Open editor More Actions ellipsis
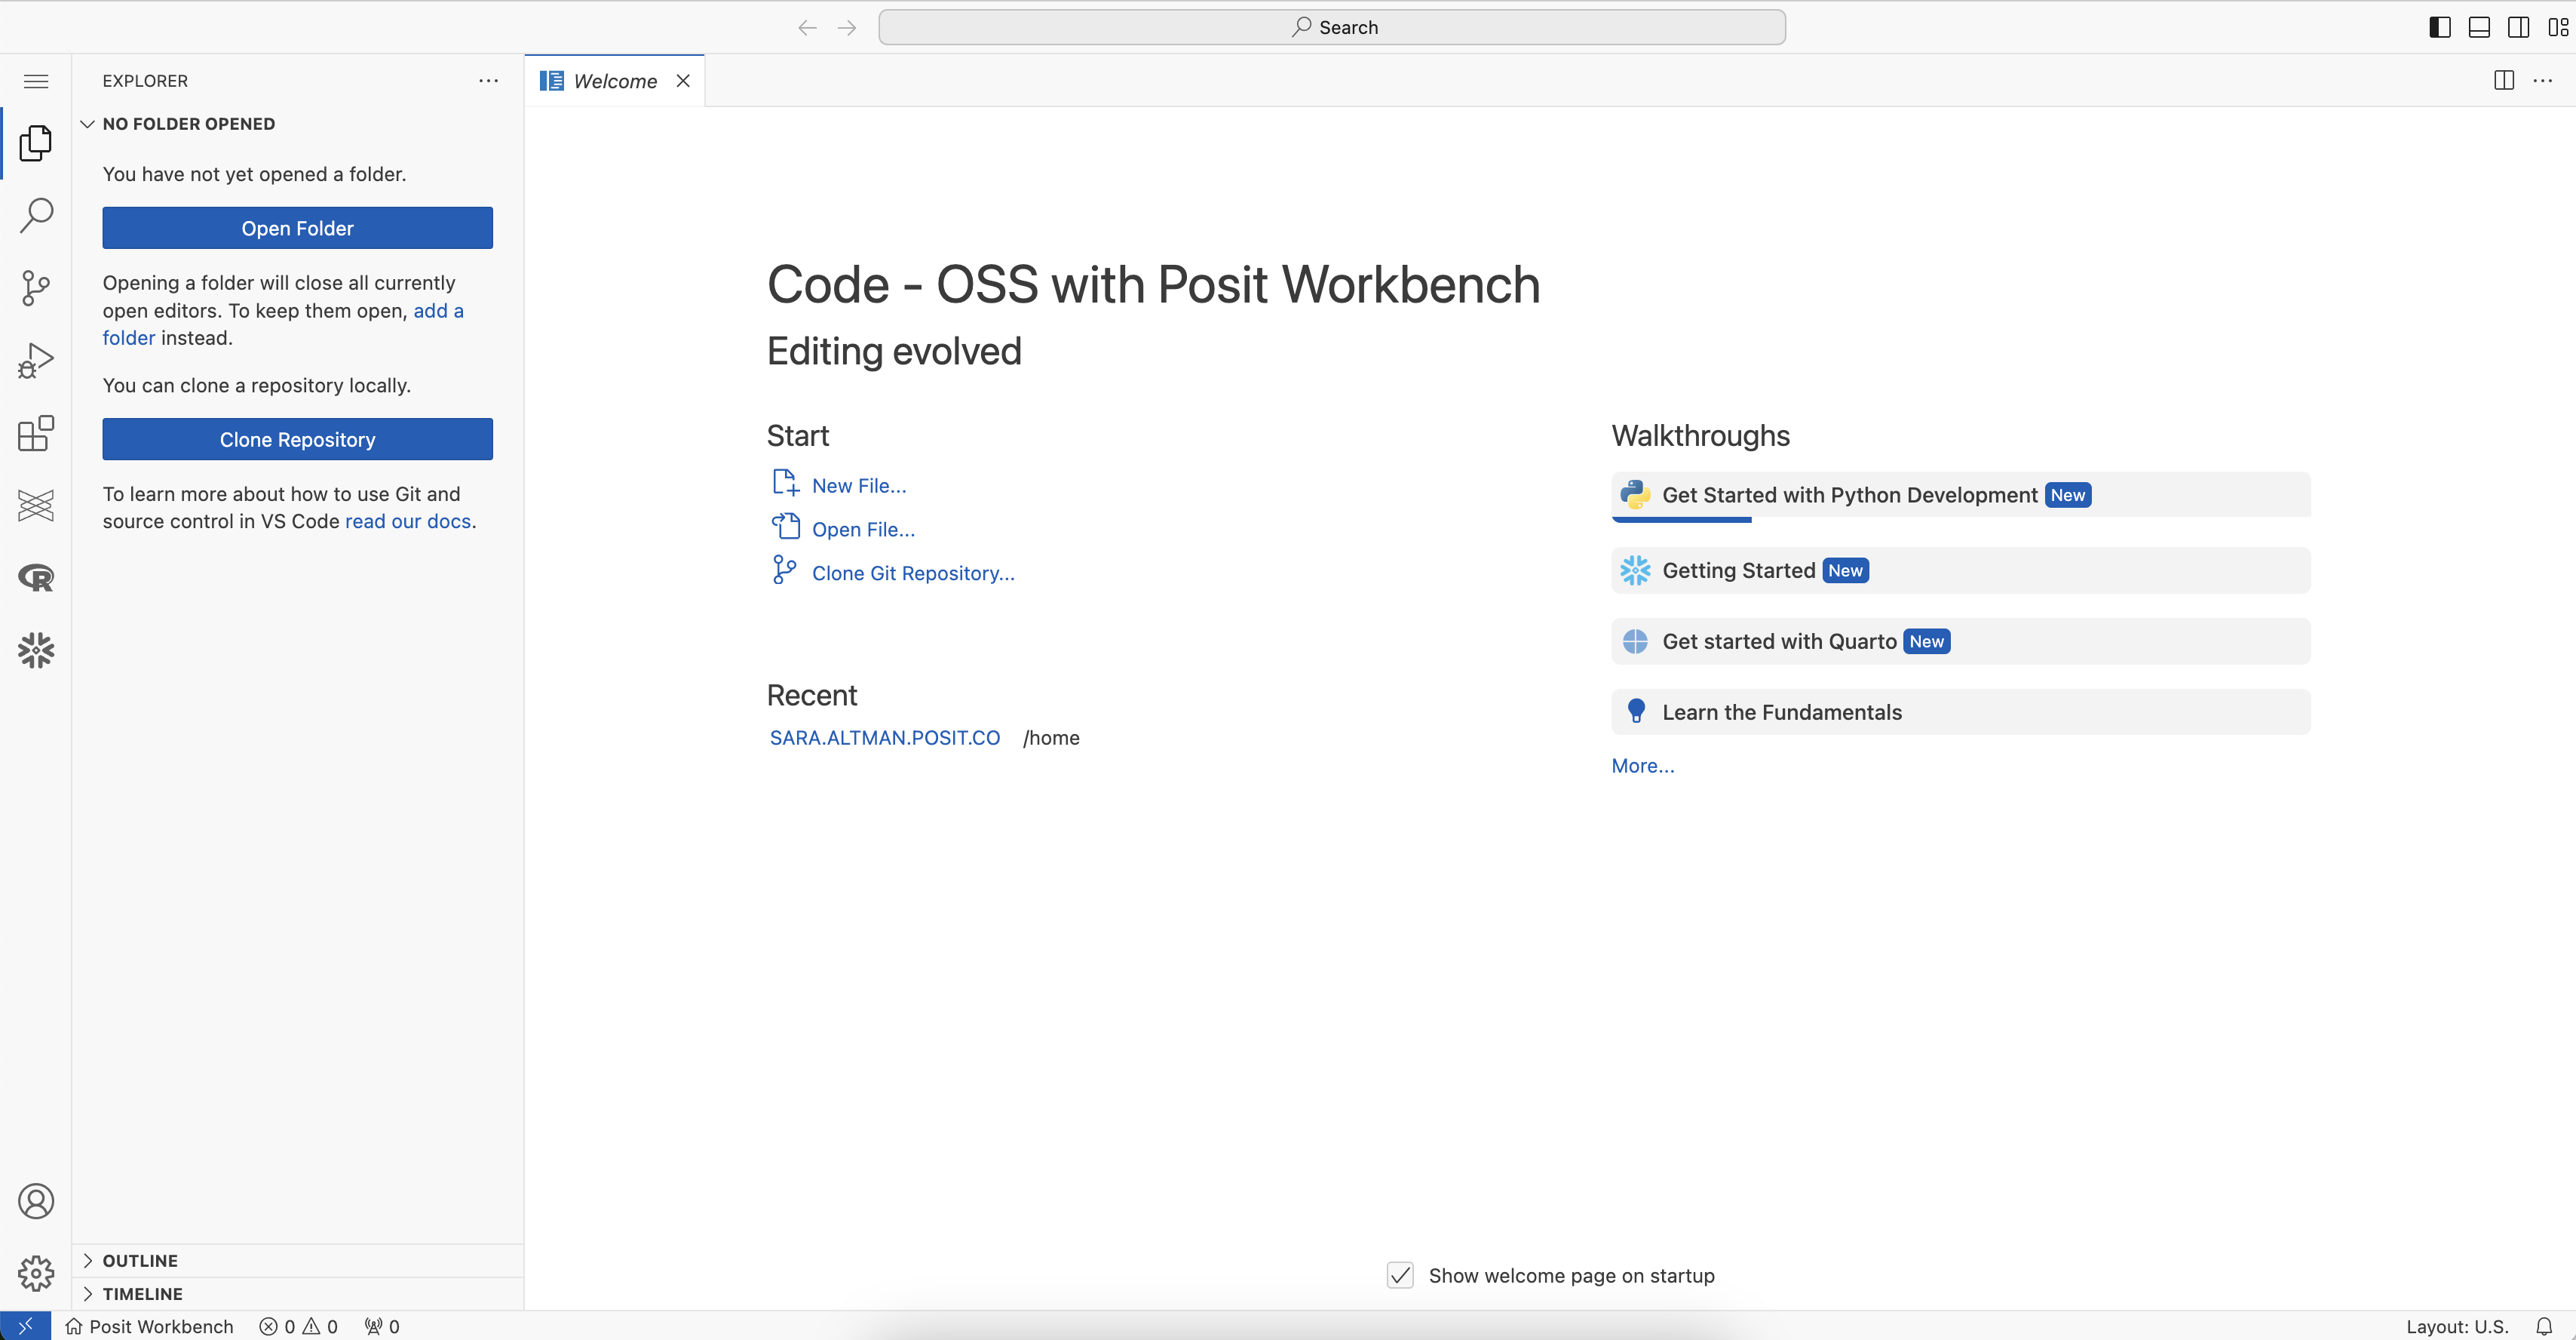This screenshot has width=2576, height=1340. click(x=2543, y=81)
